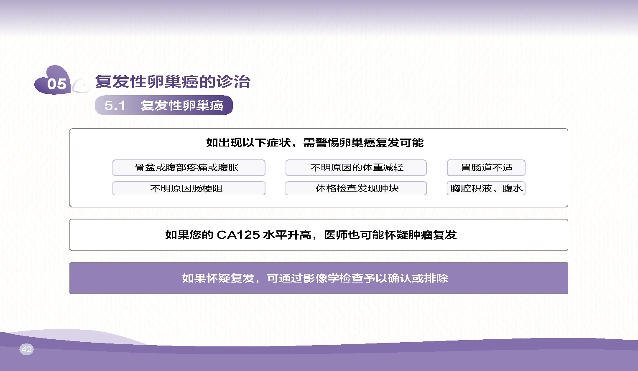Click the text 如果怀疑复发 in the purple banner
Viewport: 638px width, 371px height.
click(x=218, y=278)
